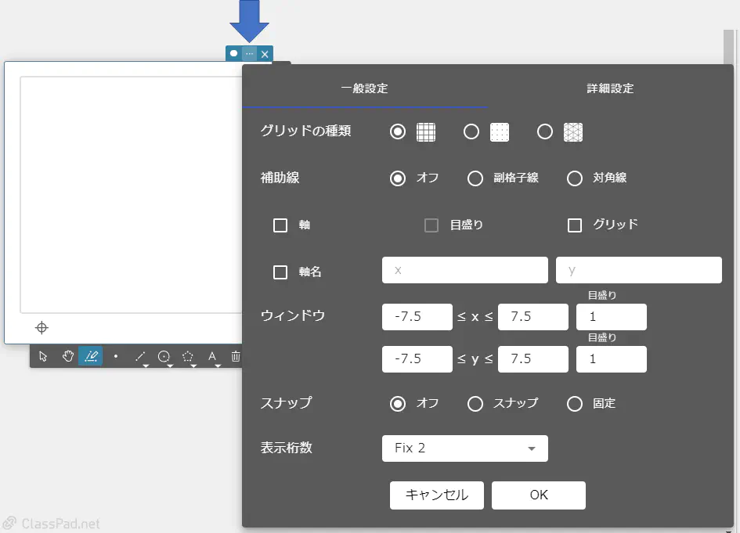Click the trash delete icon

235,356
